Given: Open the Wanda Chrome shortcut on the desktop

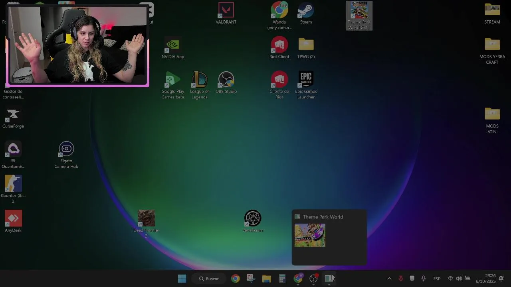Looking at the screenshot, I should (279, 16).
